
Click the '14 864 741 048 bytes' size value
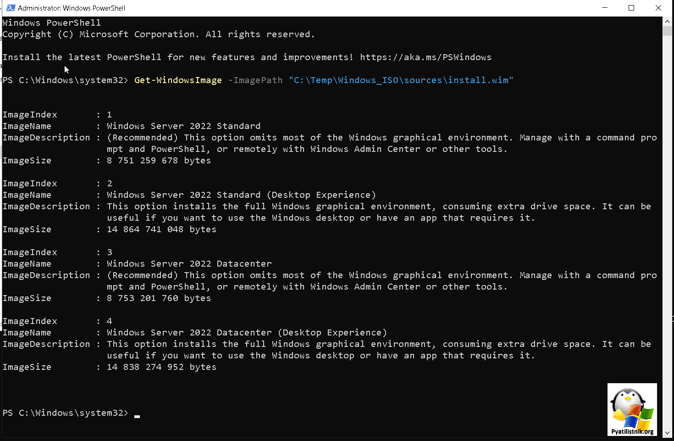161,229
